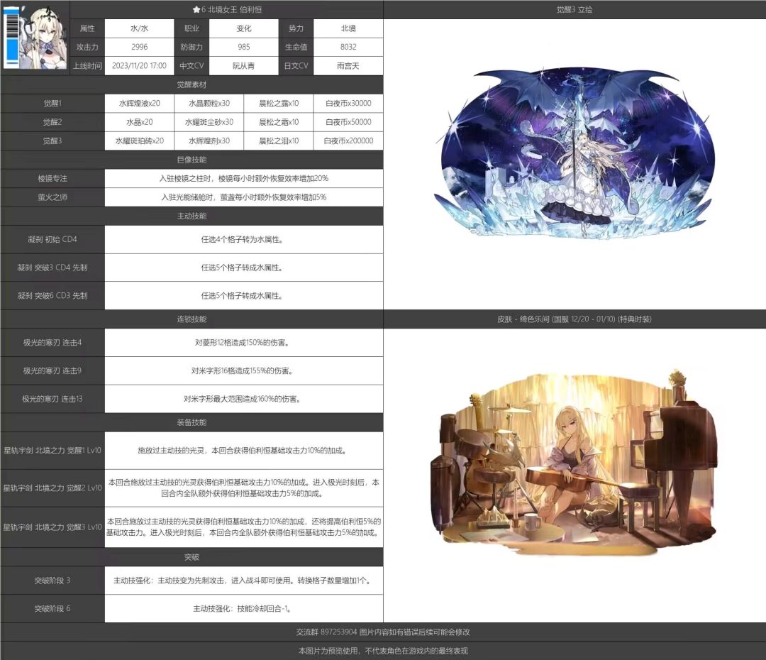Screen dimensions: 766x660
Task: Click the 觉醒1 row label
Action: tap(52, 103)
